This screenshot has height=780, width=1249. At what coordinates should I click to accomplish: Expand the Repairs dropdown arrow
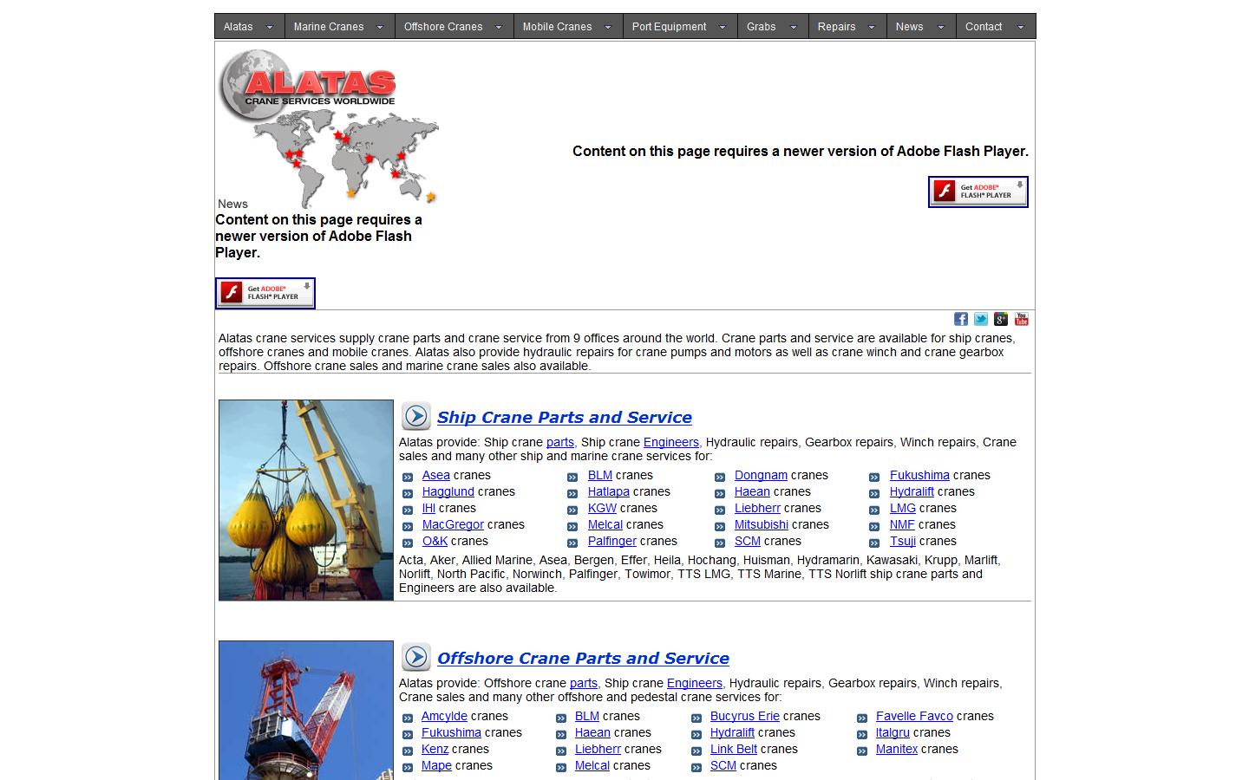coord(872,27)
